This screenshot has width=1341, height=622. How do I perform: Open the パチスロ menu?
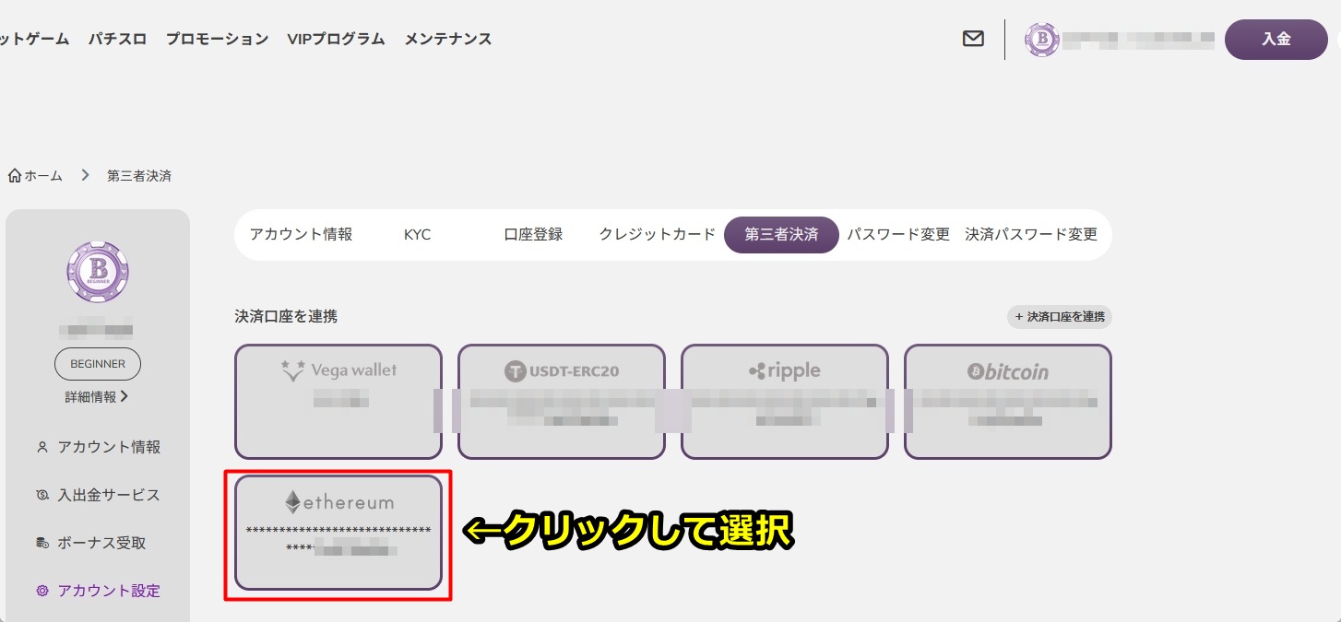[118, 39]
